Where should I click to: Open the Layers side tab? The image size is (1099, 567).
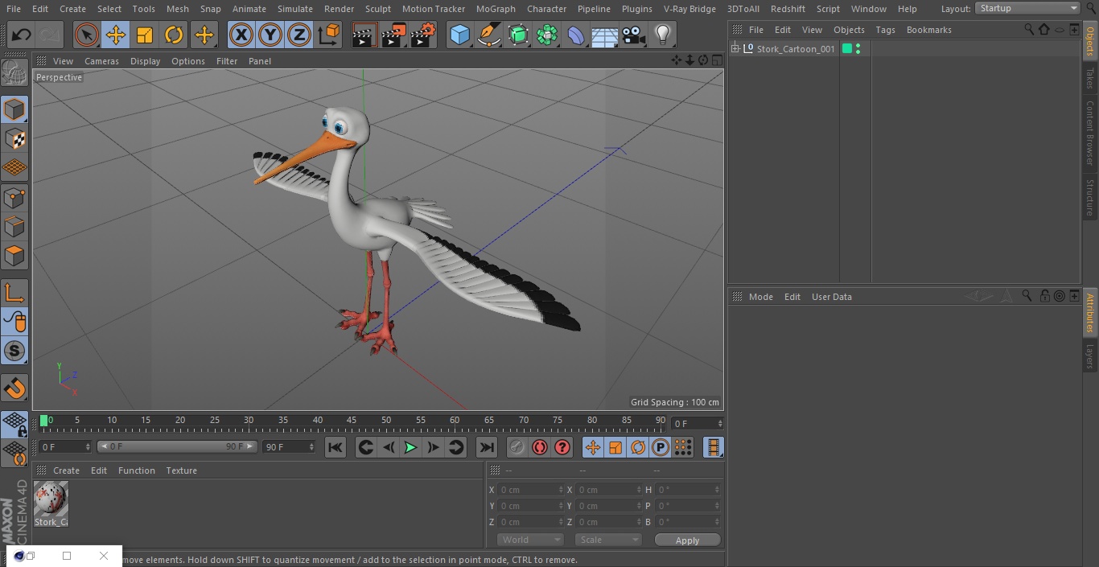tap(1090, 356)
